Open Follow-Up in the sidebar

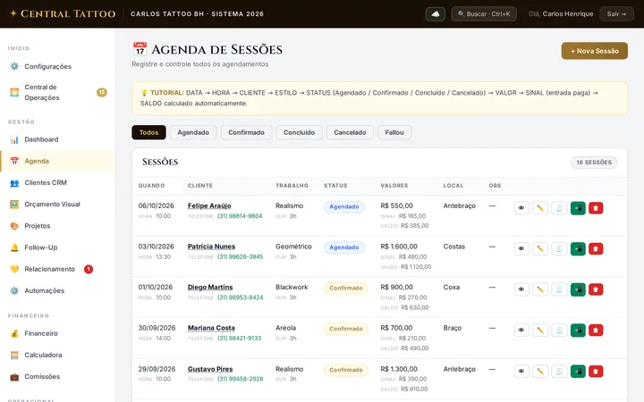click(57, 247)
